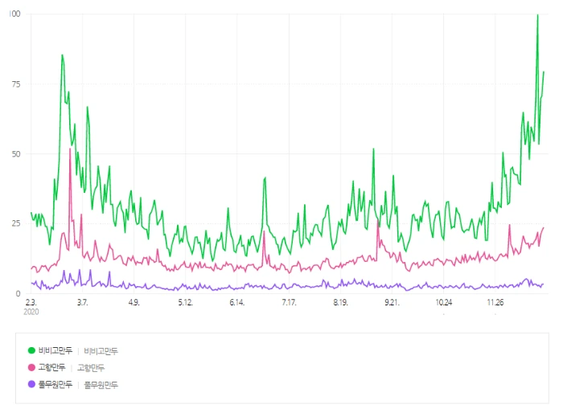Select the 11.26 date label on axis
563x409 pixels.
(x=495, y=302)
